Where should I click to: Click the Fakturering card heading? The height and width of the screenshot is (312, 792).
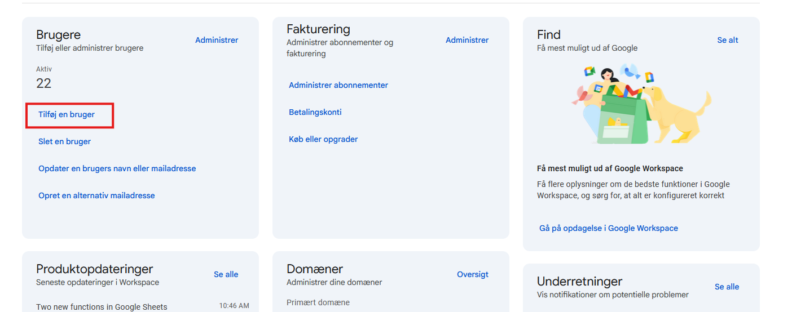coord(318,29)
